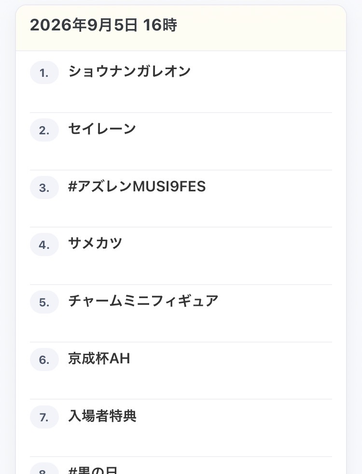The width and height of the screenshot is (362, 474).
Task: Click rank badge number 8
Action: coord(44,469)
